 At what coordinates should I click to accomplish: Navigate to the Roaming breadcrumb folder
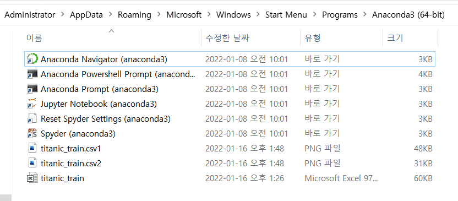[x=134, y=15]
